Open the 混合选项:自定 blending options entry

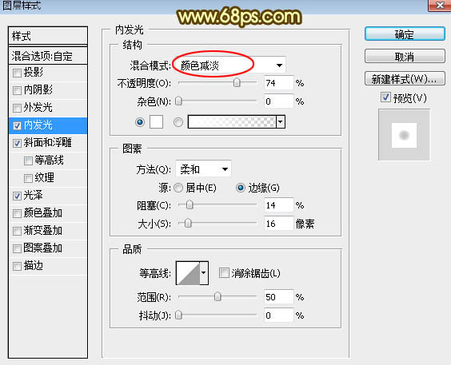(48, 56)
